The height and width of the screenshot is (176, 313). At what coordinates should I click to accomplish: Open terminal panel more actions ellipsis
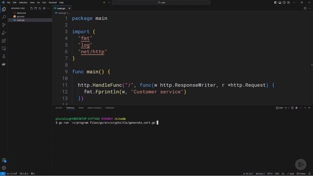point(301,108)
